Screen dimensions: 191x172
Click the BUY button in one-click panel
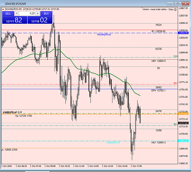[46, 14]
